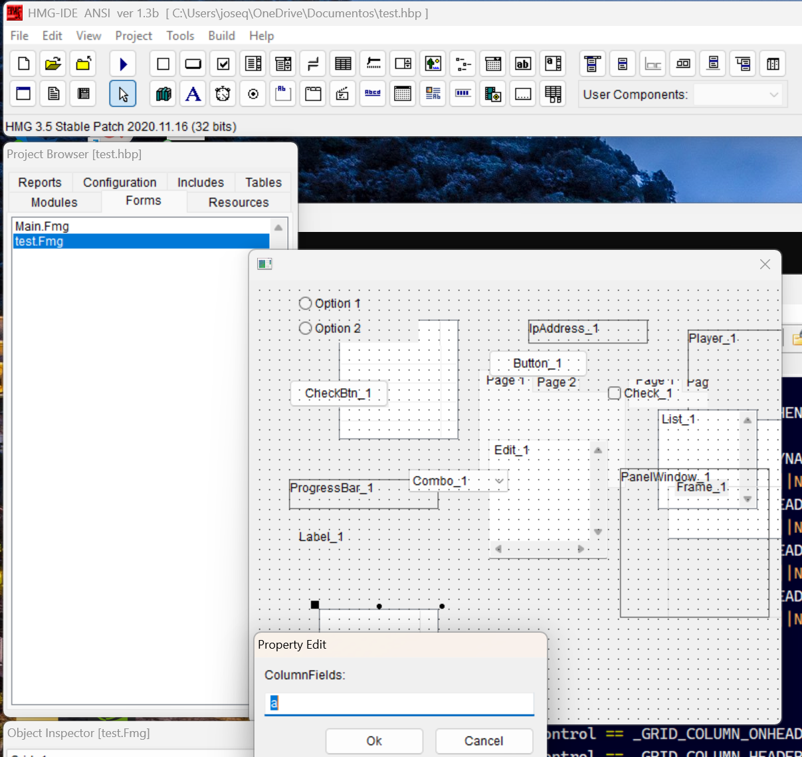Toggle the Check_1 checkbox on form
The image size is (802, 757).
click(x=615, y=393)
